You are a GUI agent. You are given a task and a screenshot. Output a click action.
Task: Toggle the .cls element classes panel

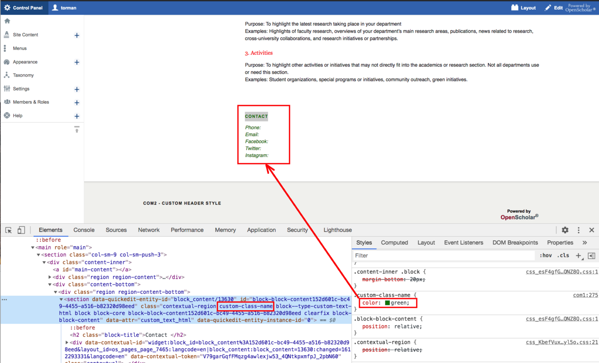coord(563,256)
